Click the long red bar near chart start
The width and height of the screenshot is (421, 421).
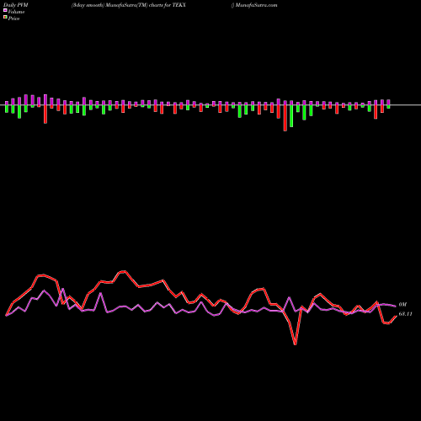(x=45, y=109)
